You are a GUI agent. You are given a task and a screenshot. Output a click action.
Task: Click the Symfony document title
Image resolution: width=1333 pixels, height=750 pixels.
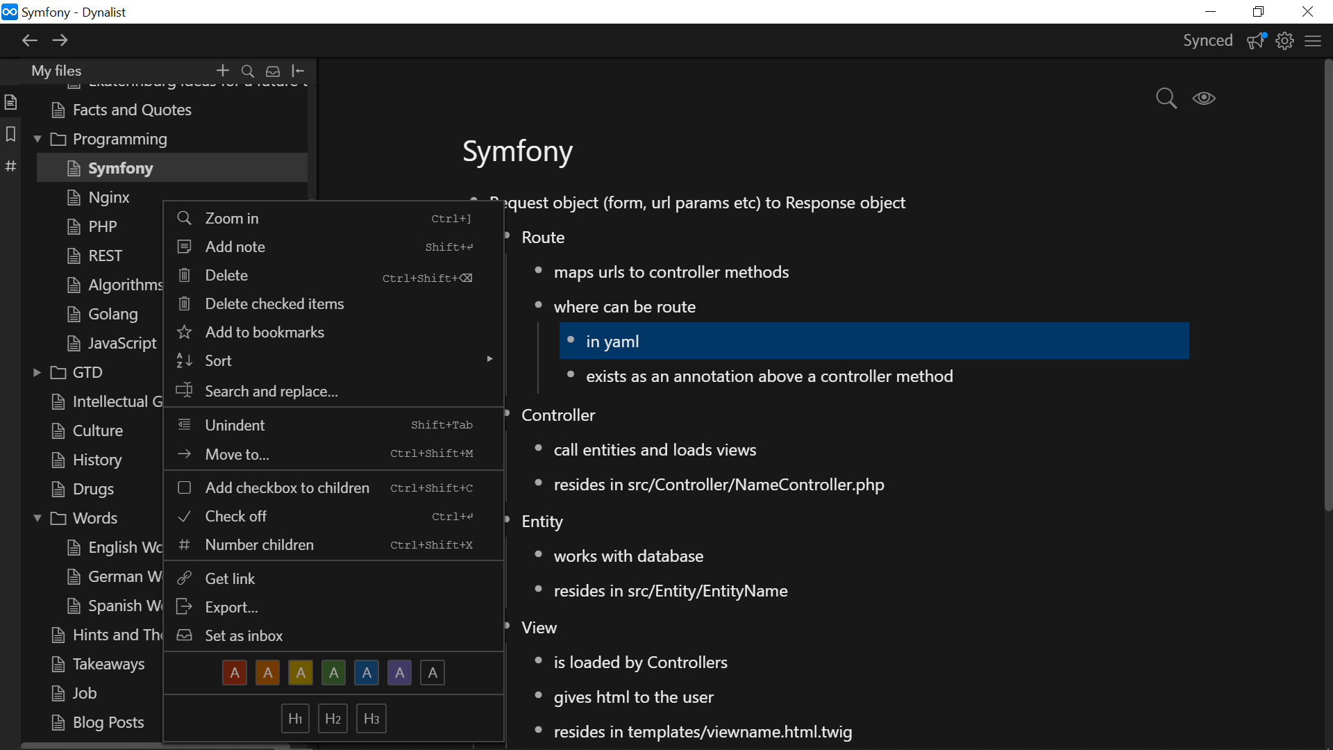518,151
